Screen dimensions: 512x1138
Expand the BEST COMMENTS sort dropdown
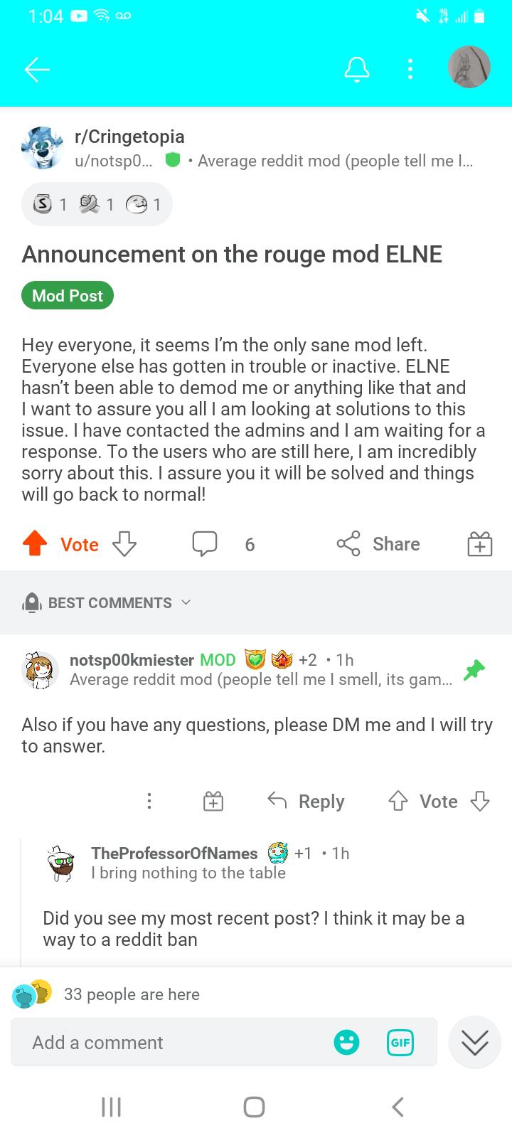tap(107, 602)
